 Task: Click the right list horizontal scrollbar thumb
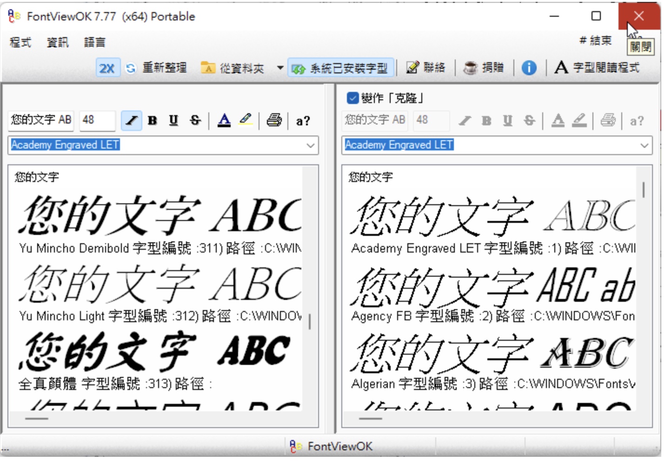371,418
